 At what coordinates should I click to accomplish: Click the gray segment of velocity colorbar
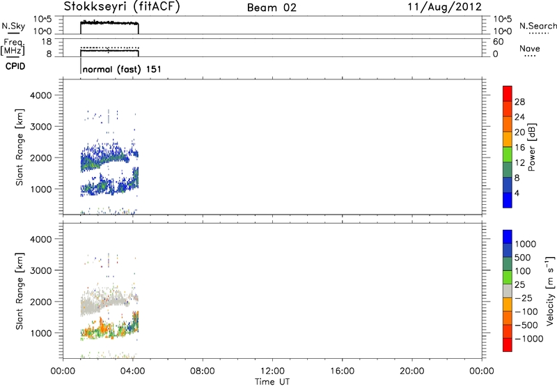508,291
